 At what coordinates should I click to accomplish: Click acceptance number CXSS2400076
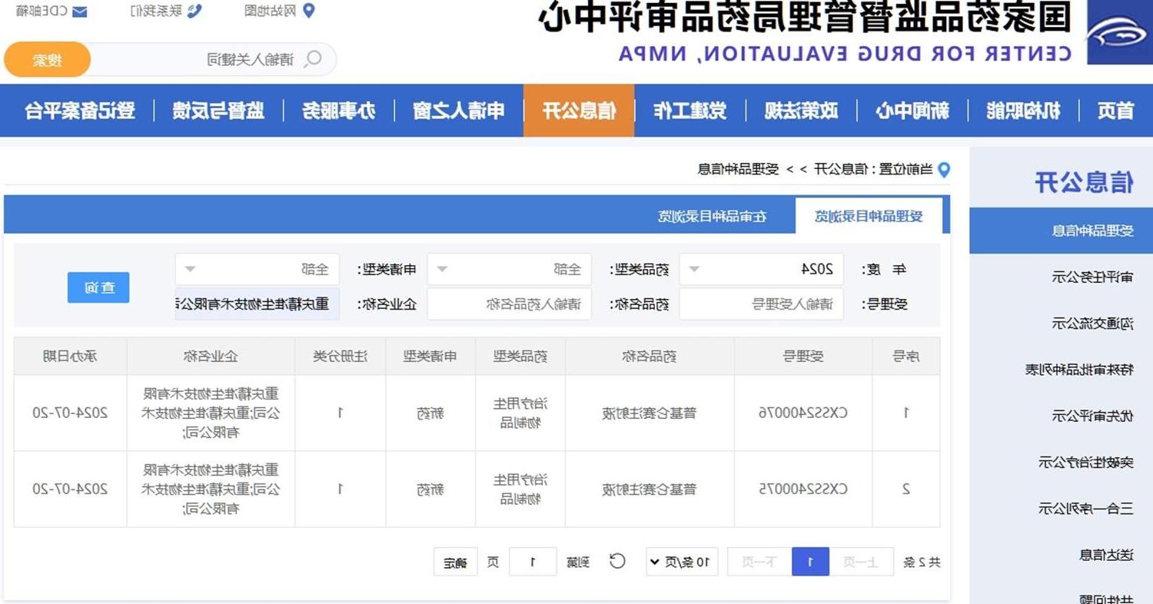(x=803, y=413)
